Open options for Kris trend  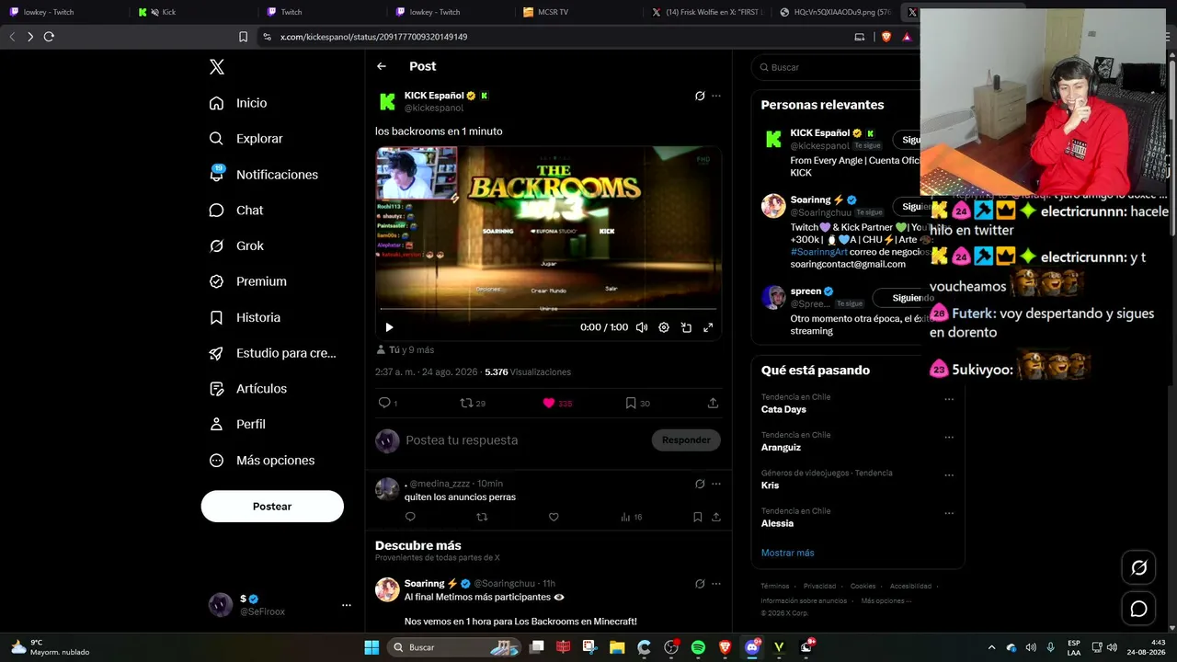pyautogui.click(x=949, y=475)
